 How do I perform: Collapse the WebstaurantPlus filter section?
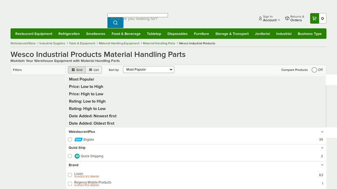click(x=322, y=132)
